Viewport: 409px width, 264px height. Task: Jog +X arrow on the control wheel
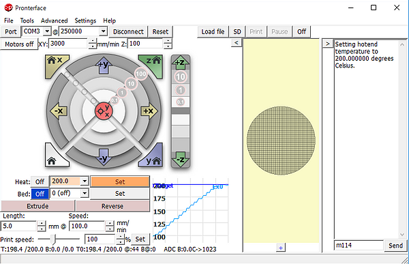pos(149,111)
